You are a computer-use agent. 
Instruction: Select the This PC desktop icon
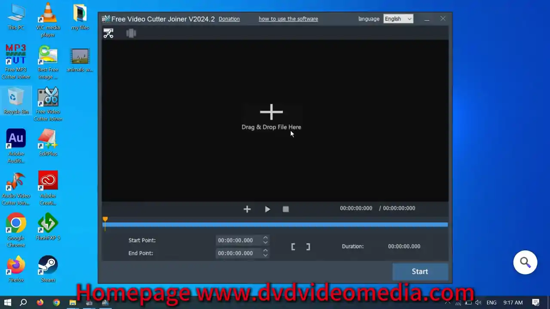click(16, 17)
